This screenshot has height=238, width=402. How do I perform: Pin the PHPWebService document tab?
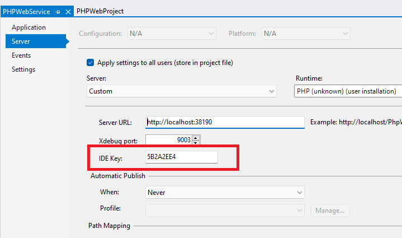pyautogui.click(x=58, y=11)
